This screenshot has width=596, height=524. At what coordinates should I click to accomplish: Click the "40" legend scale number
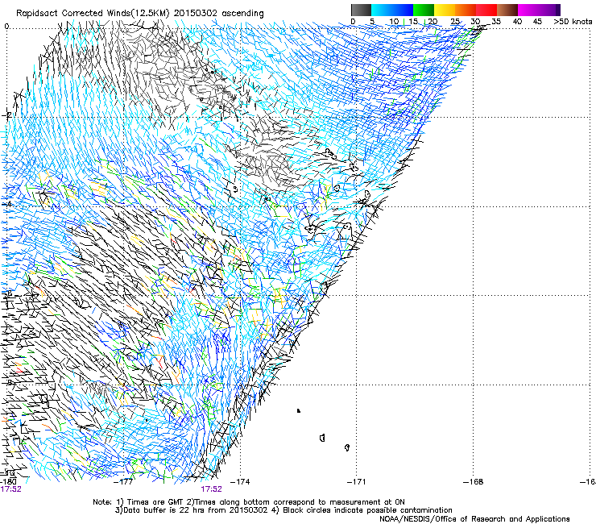tap(517, 22)
